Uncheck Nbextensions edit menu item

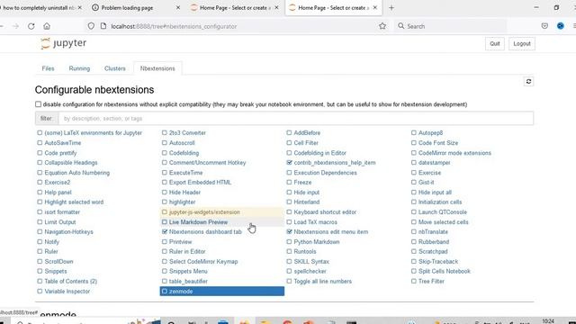coord(289,232)
